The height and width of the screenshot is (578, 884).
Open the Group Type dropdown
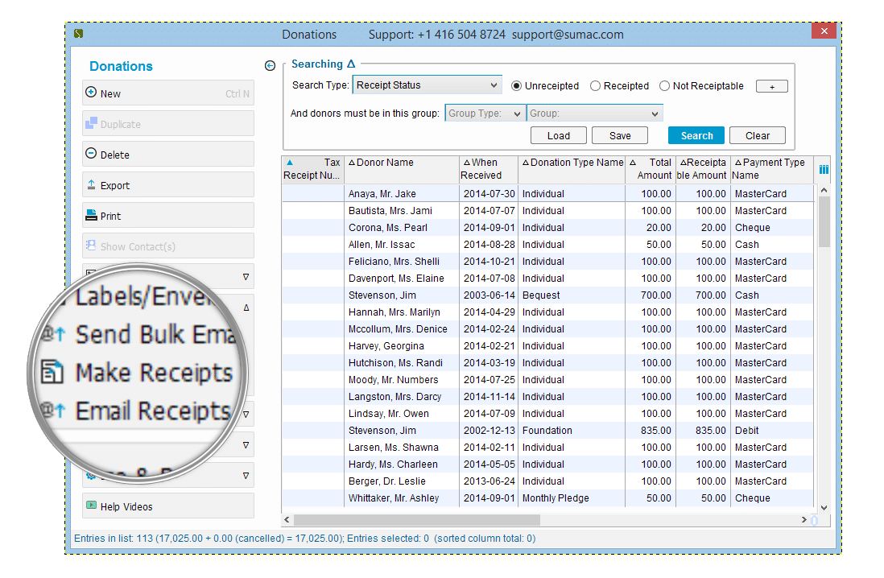pyautogui.click(x=485, y=114)
